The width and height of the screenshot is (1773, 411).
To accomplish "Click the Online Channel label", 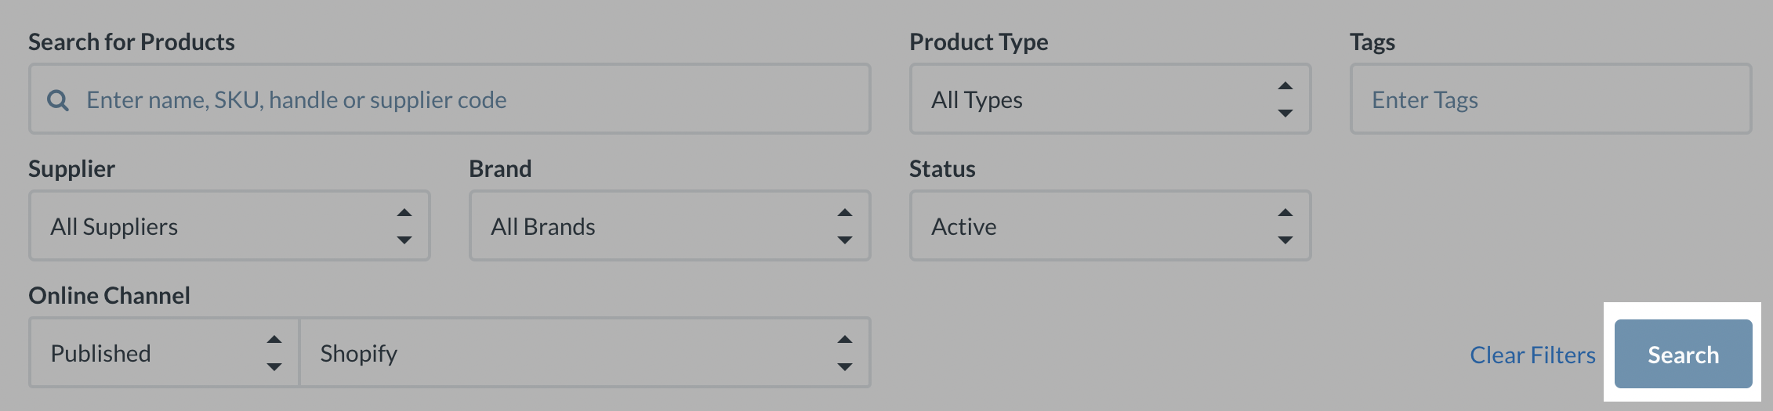I will click(x=110, y=296).
